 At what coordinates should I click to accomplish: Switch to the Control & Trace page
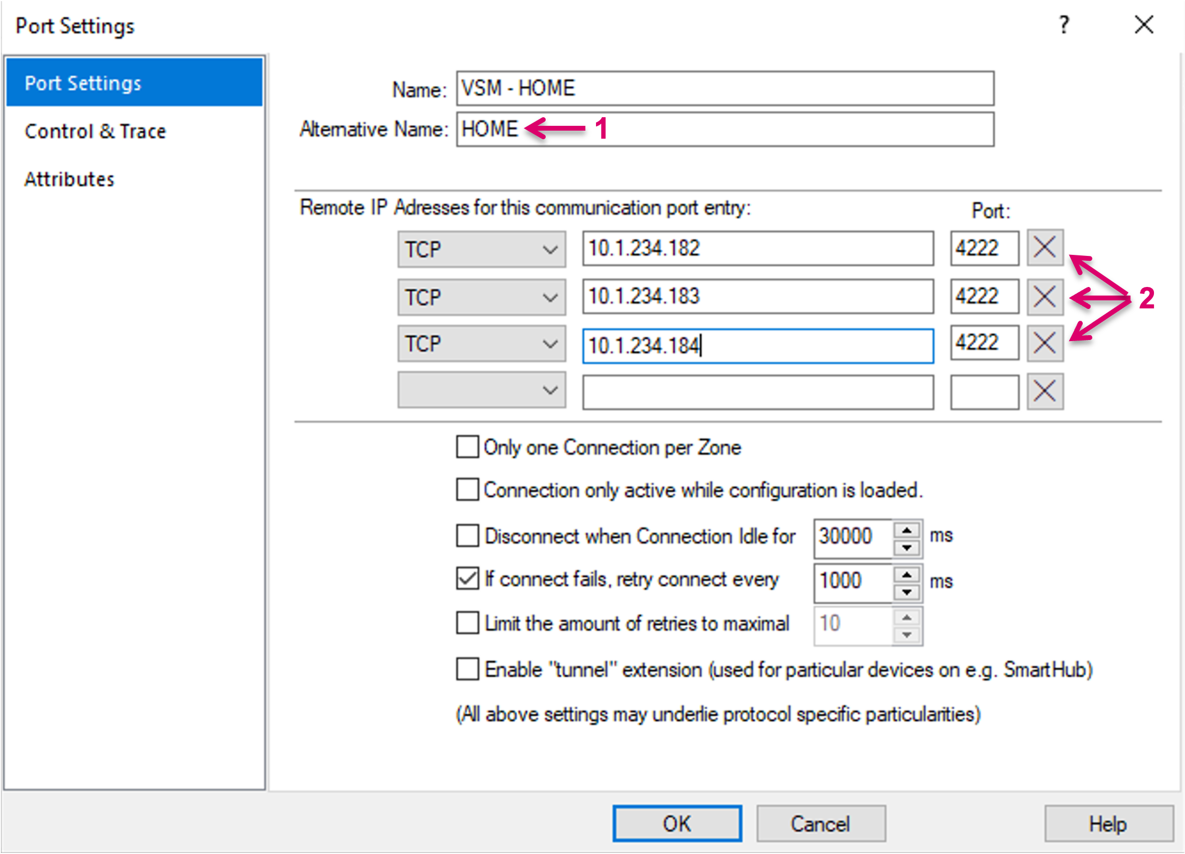tap(95, 131)
